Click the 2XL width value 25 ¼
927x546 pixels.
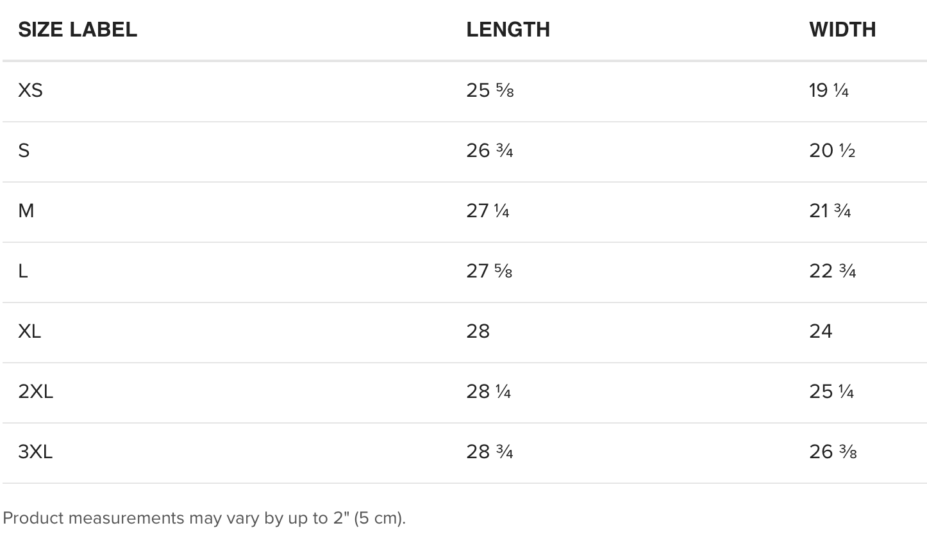click(831, 392)
